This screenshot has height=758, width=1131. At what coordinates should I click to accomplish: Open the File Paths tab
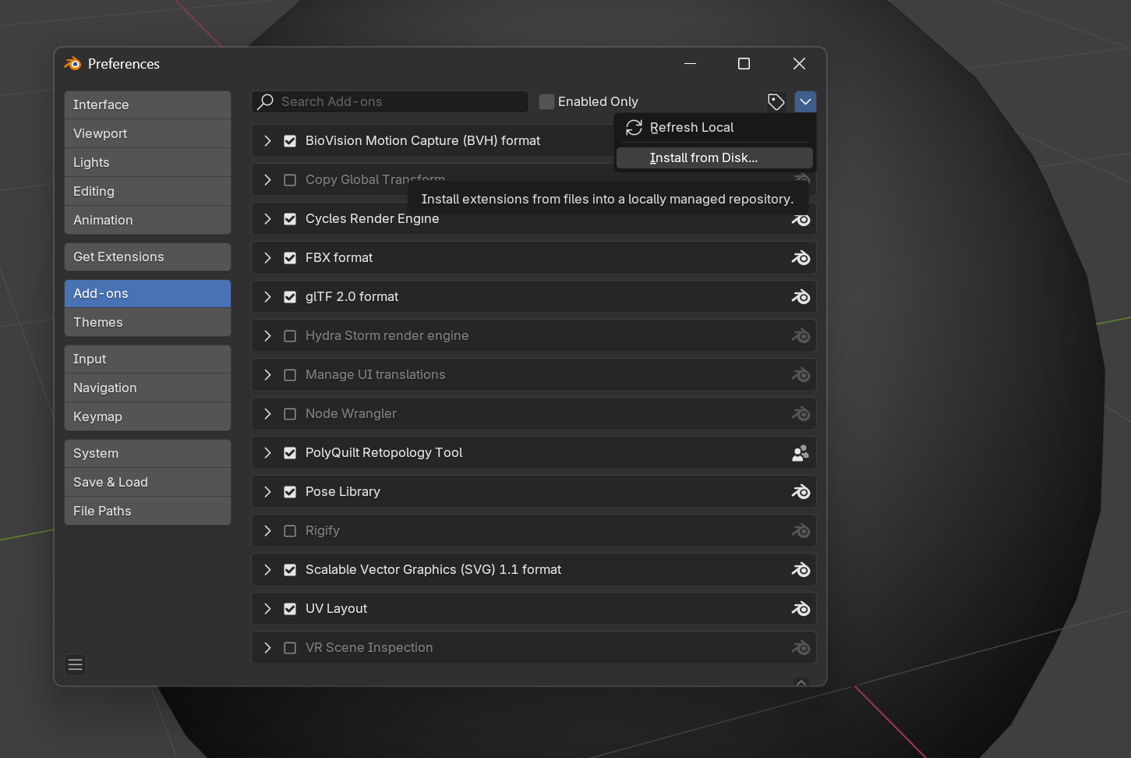[x=147, y=511]
